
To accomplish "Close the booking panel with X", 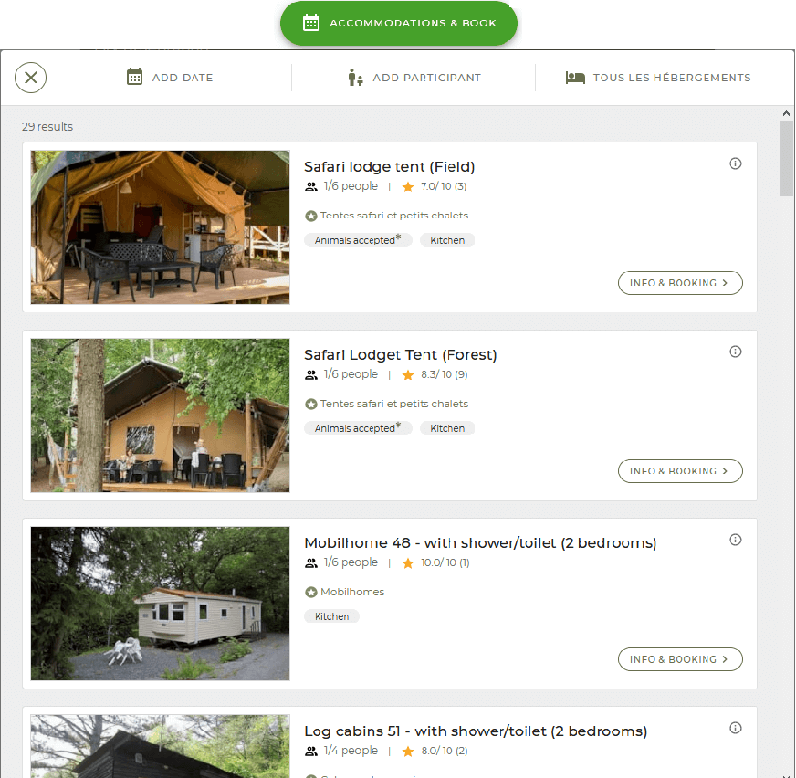I will 30,78.
